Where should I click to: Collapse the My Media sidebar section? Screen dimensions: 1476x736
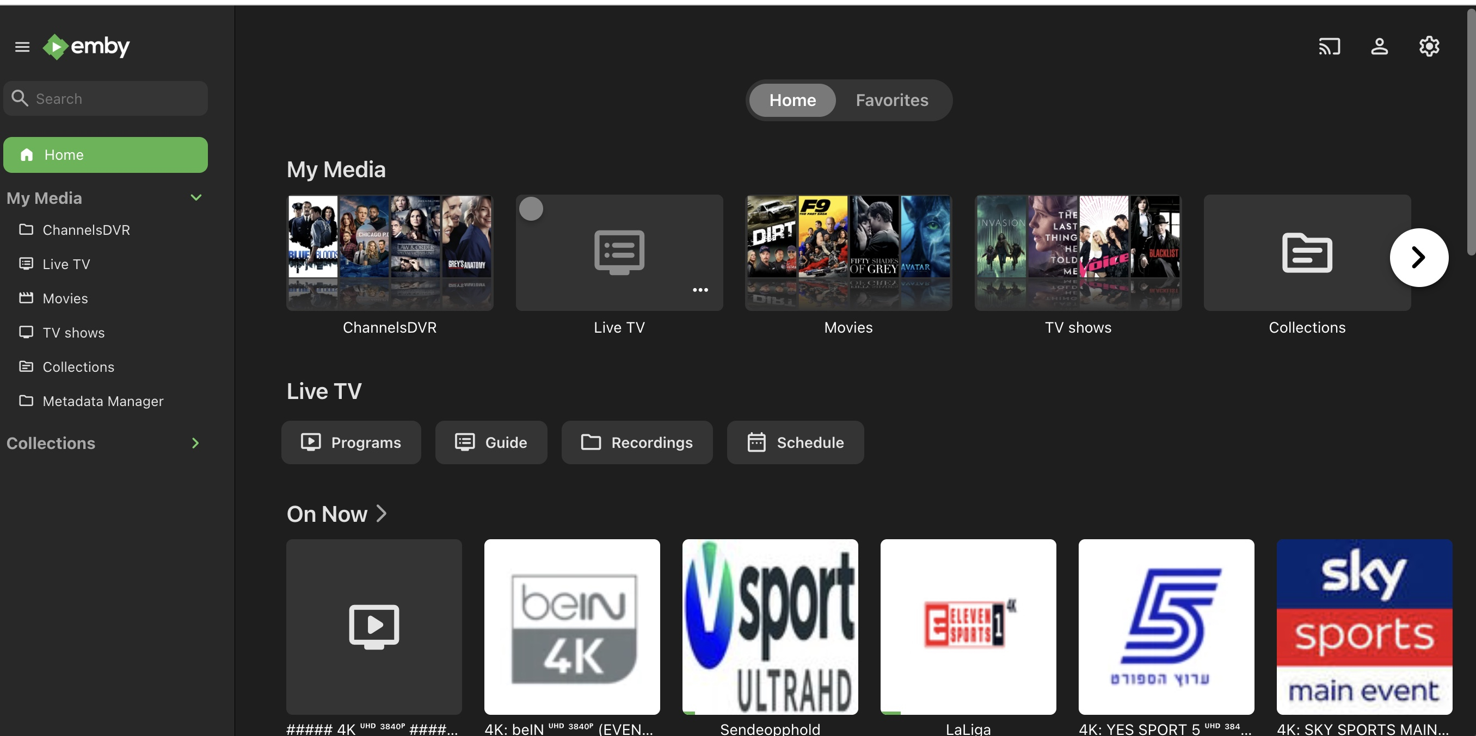click(195, 197)
